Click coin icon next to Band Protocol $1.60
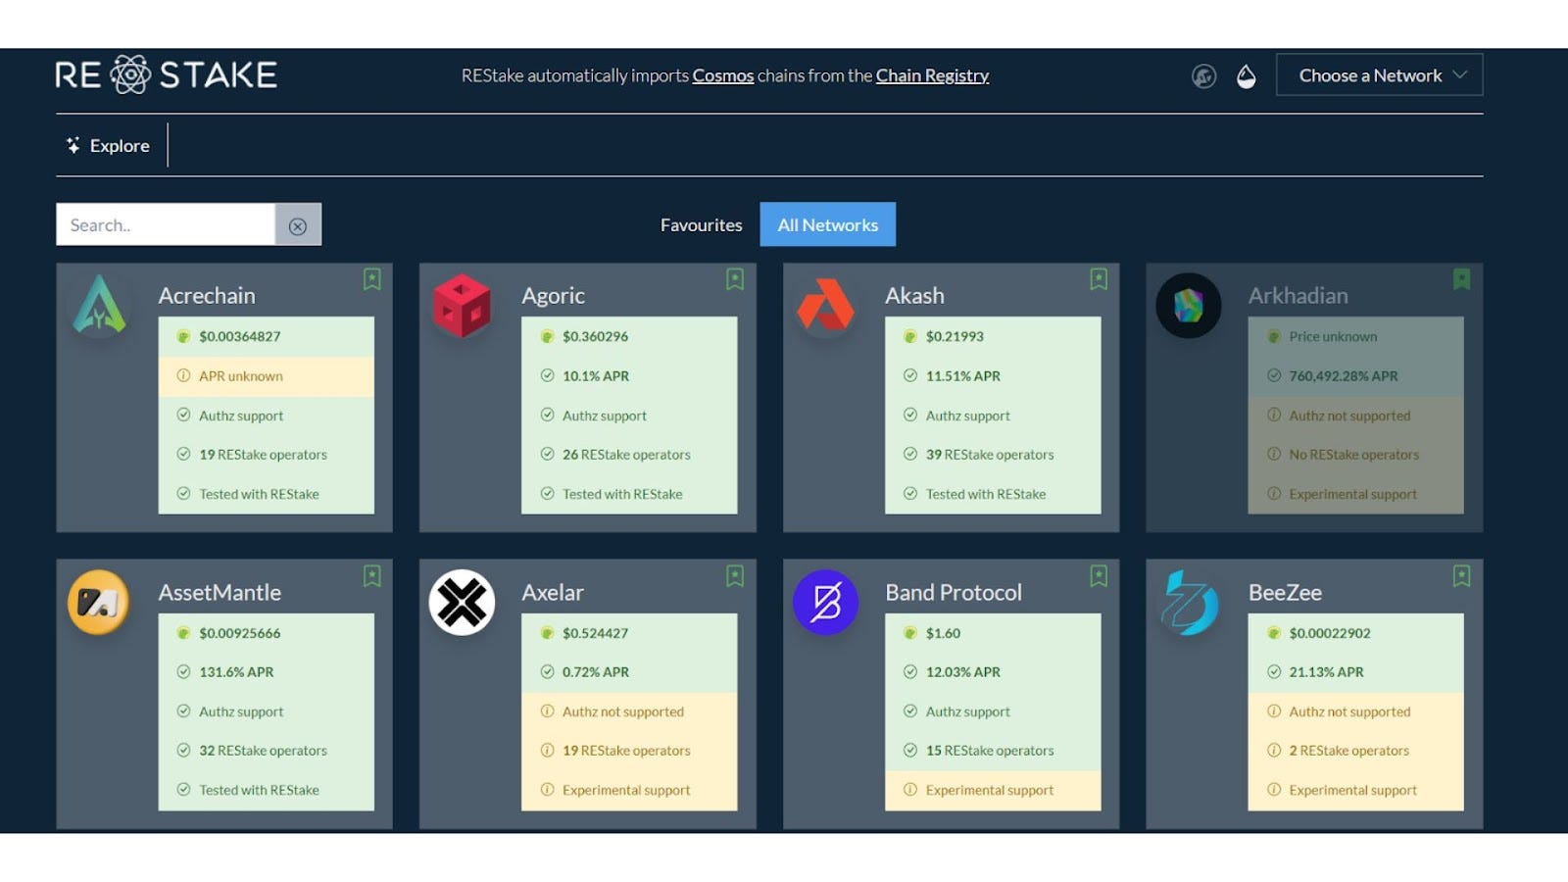1568x882 pixels. [910, 633]
